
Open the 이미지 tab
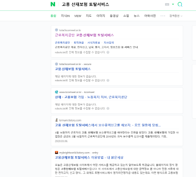(101, 16)
